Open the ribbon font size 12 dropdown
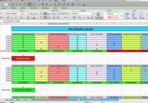 (x=28, y=14)
